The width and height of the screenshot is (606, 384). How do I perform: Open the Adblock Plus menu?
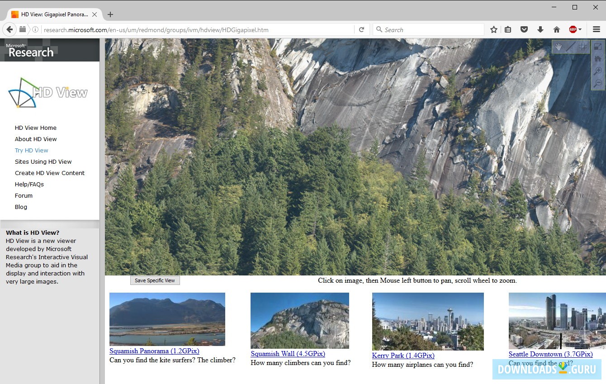[x=575, y=30]
